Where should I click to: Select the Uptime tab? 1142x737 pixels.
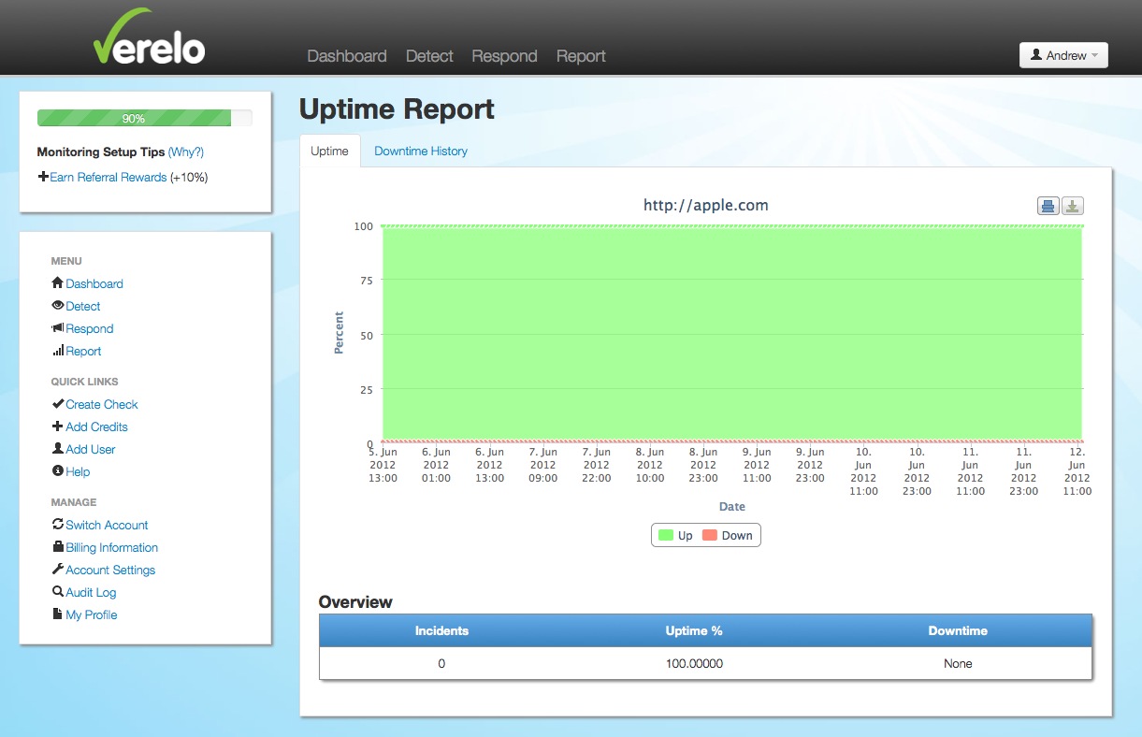point(329,151)
